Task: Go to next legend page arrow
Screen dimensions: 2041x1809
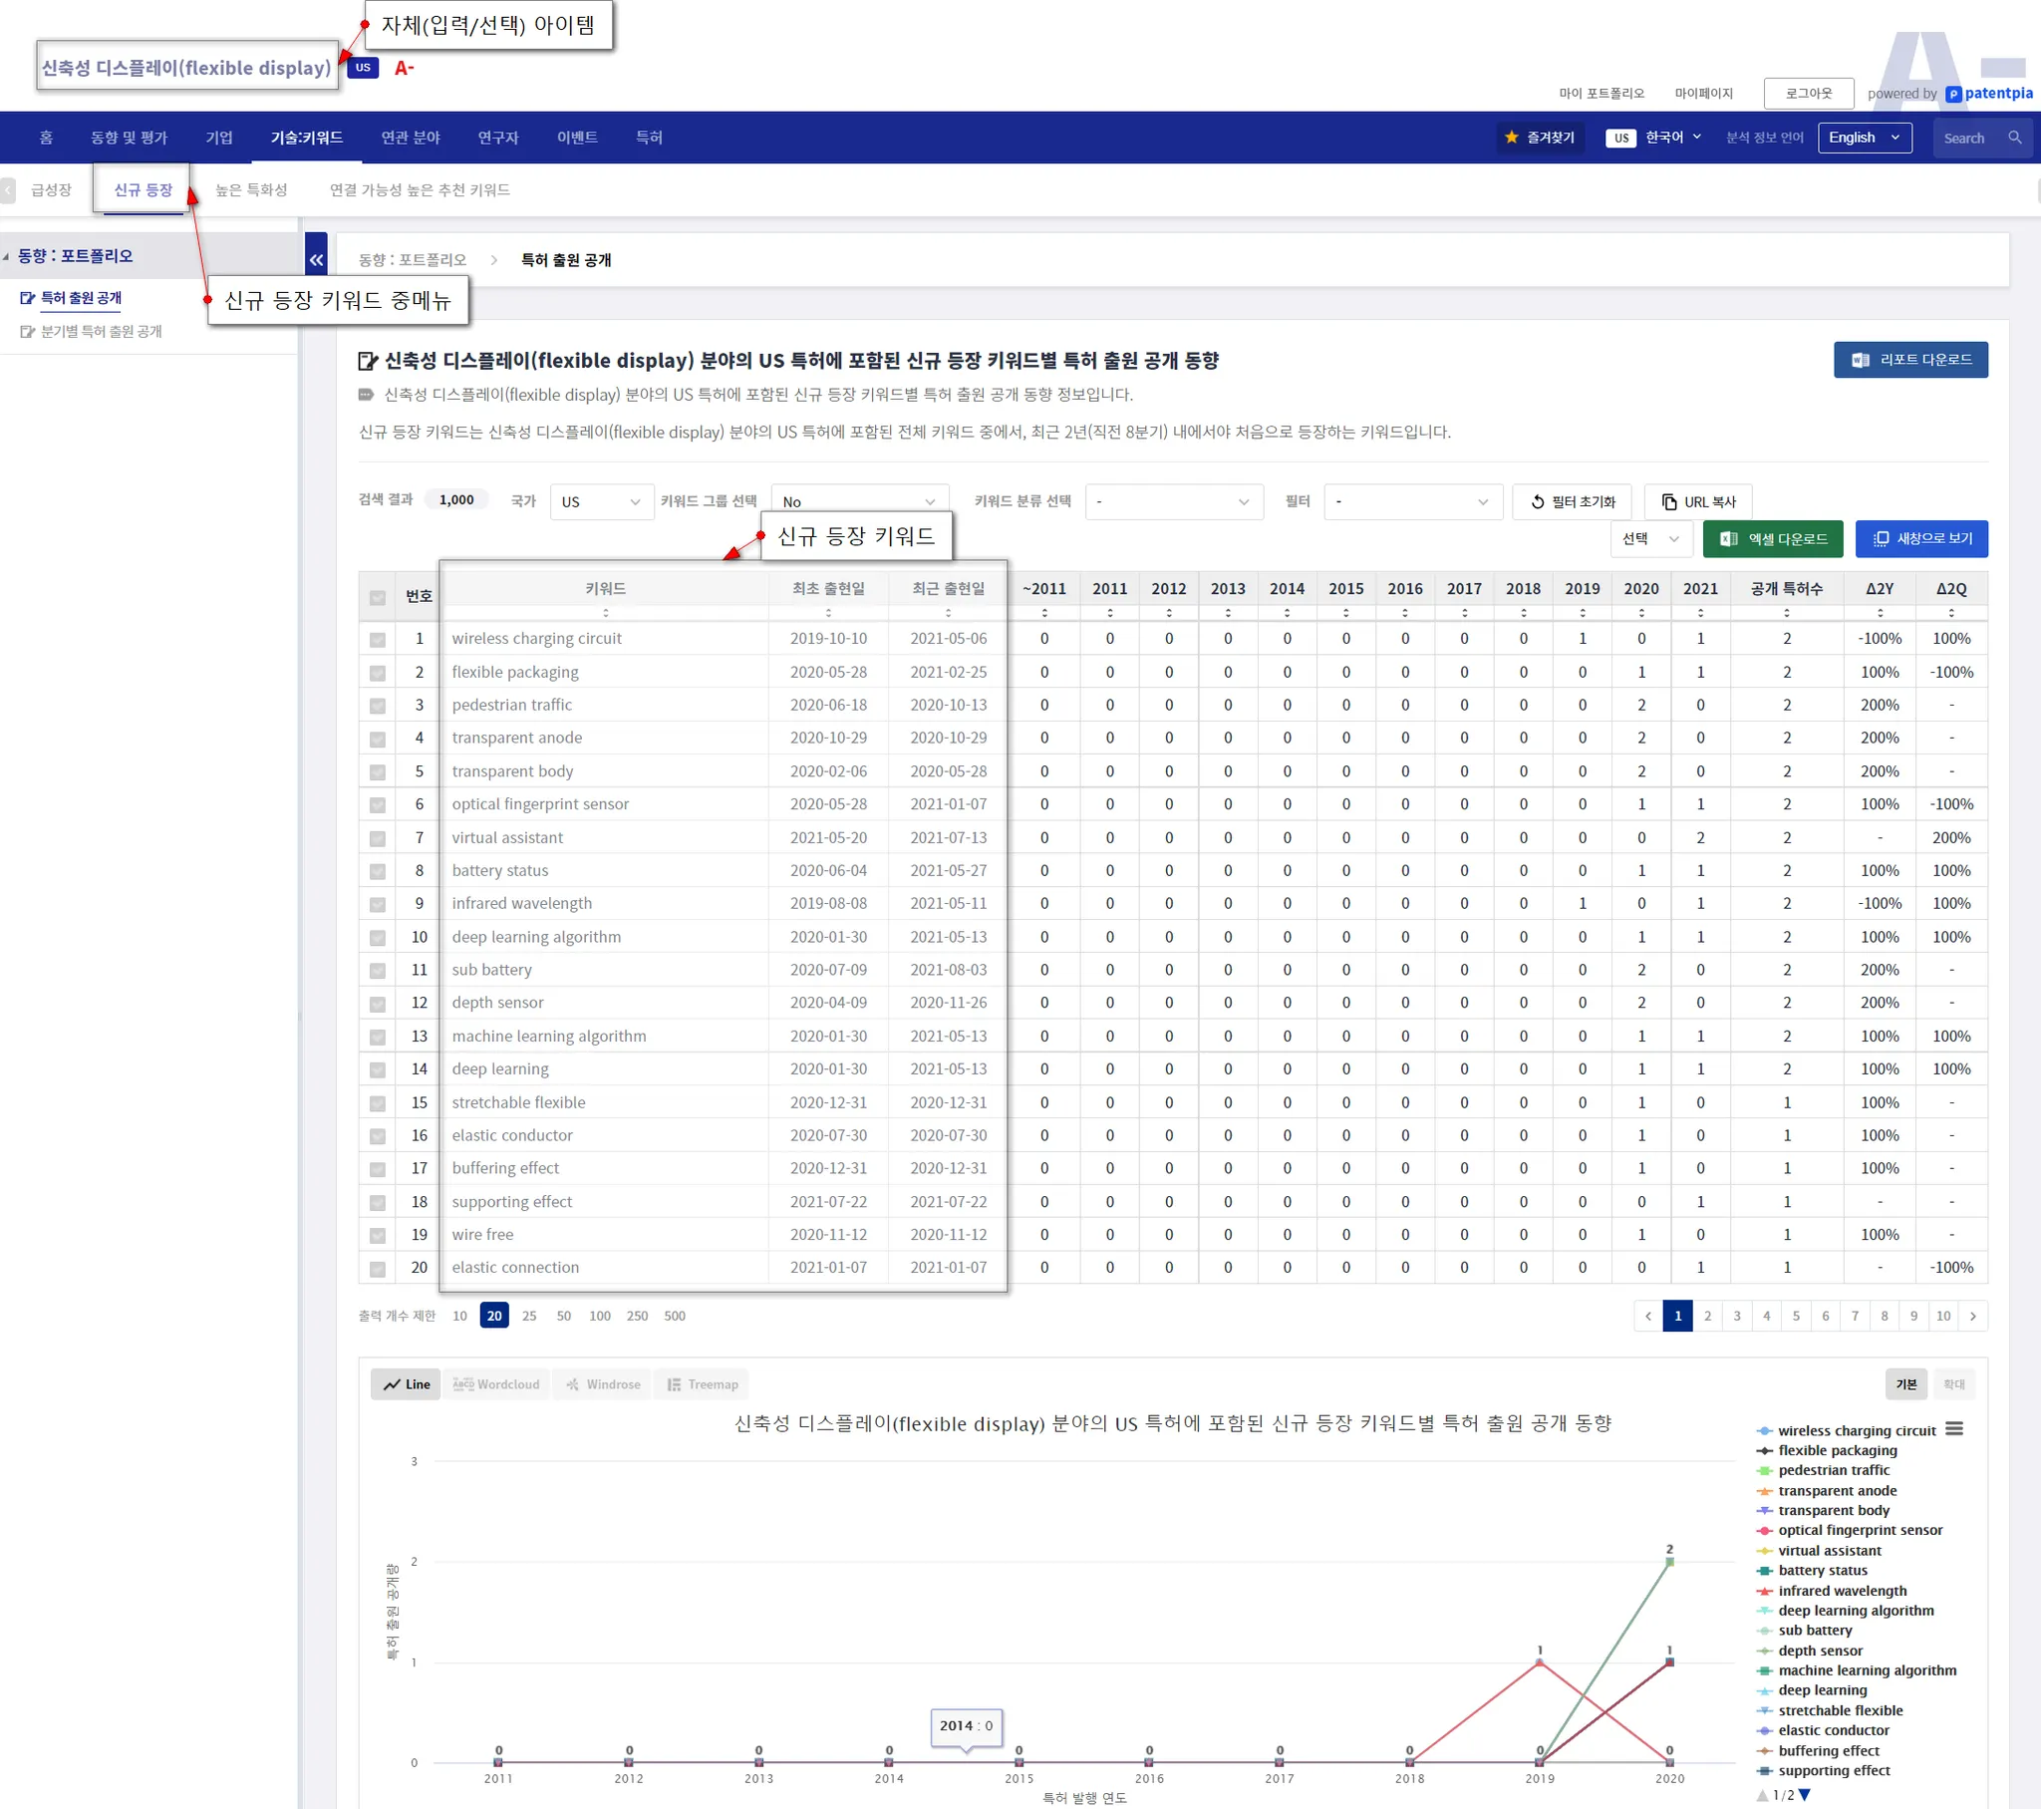Action: [x=1805, y=1794]
